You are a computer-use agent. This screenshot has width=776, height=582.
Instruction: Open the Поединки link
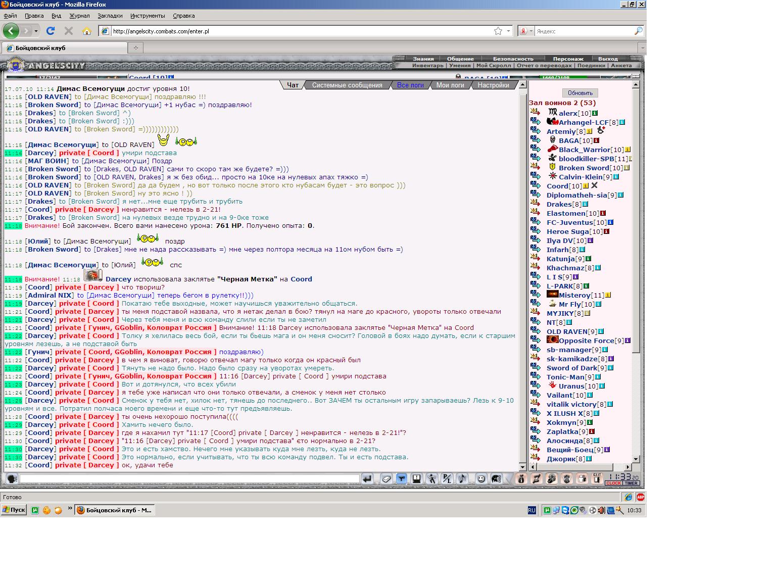point(591,65)
